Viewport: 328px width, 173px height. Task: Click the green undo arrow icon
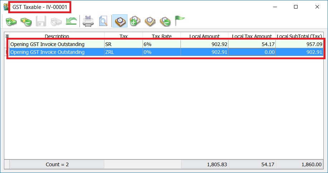click(71, 21)
